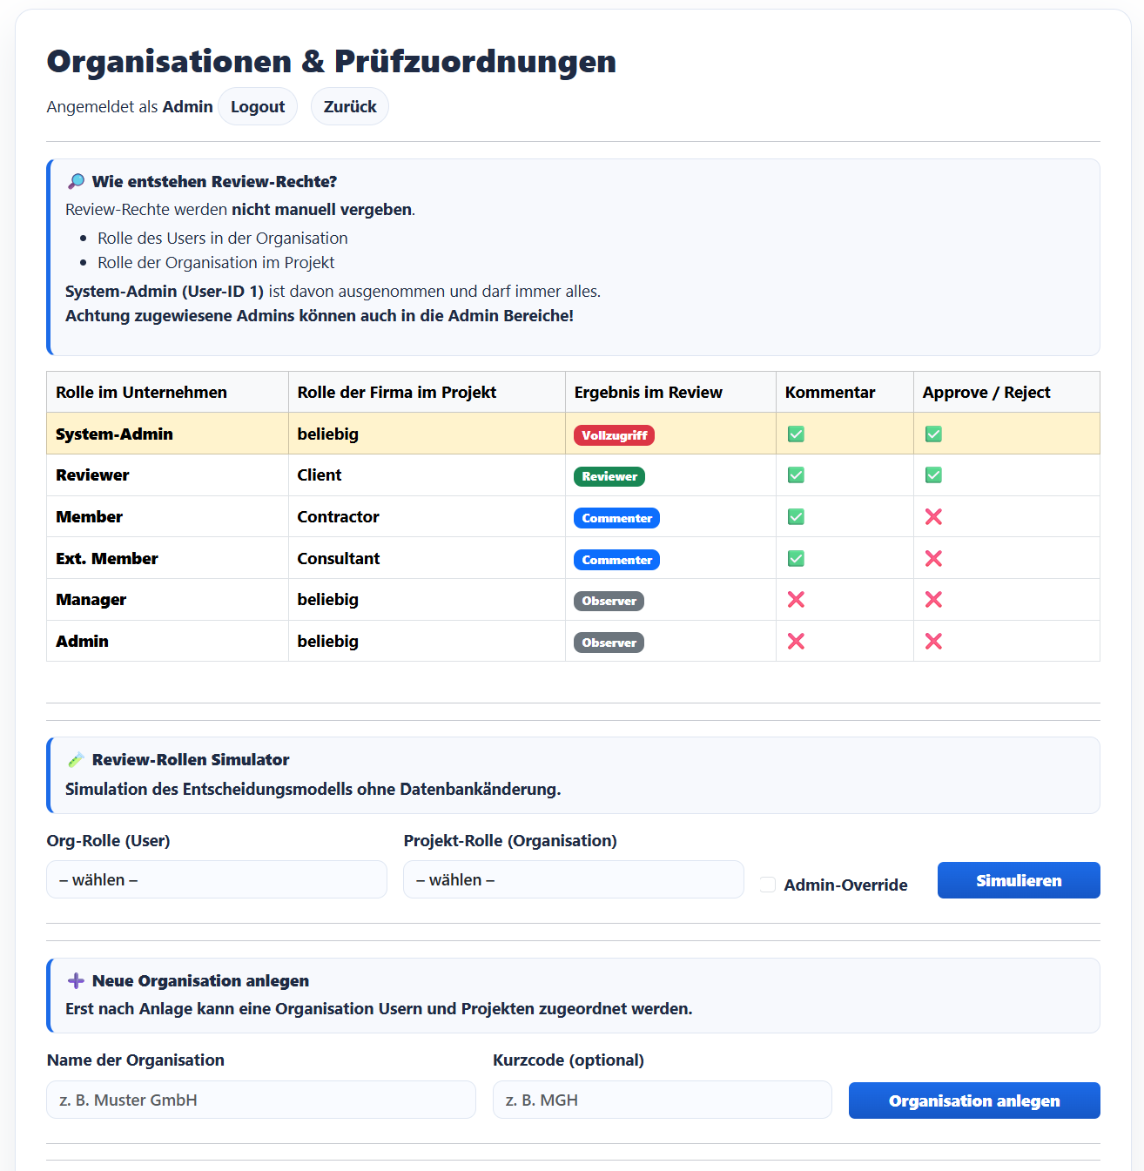Click the red Kommentar cross in Manager row
The width and height of the screenshot is (1144, 1171).
click(x=796, y=600)
